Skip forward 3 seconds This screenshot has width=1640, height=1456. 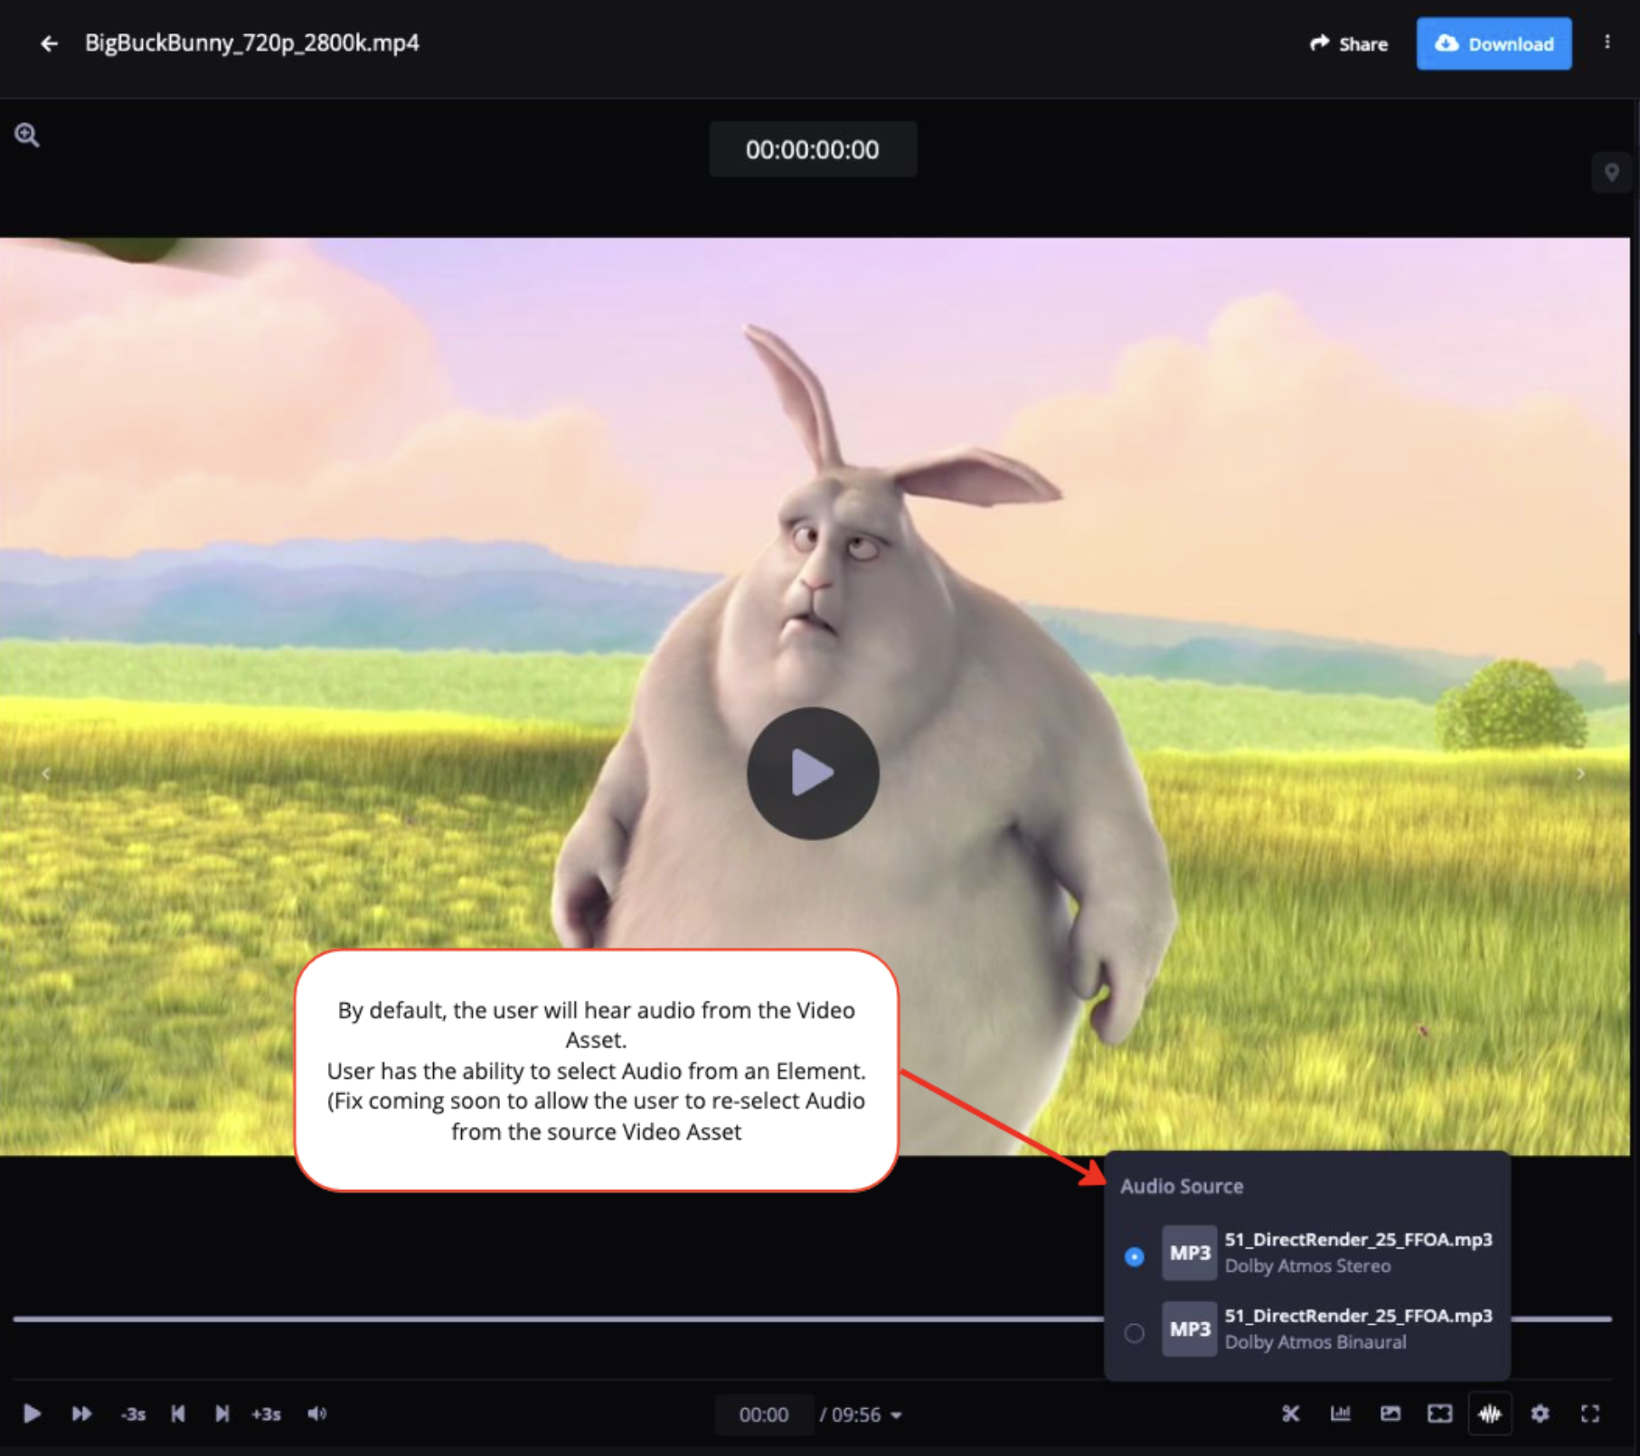[x=266, y=1414]
